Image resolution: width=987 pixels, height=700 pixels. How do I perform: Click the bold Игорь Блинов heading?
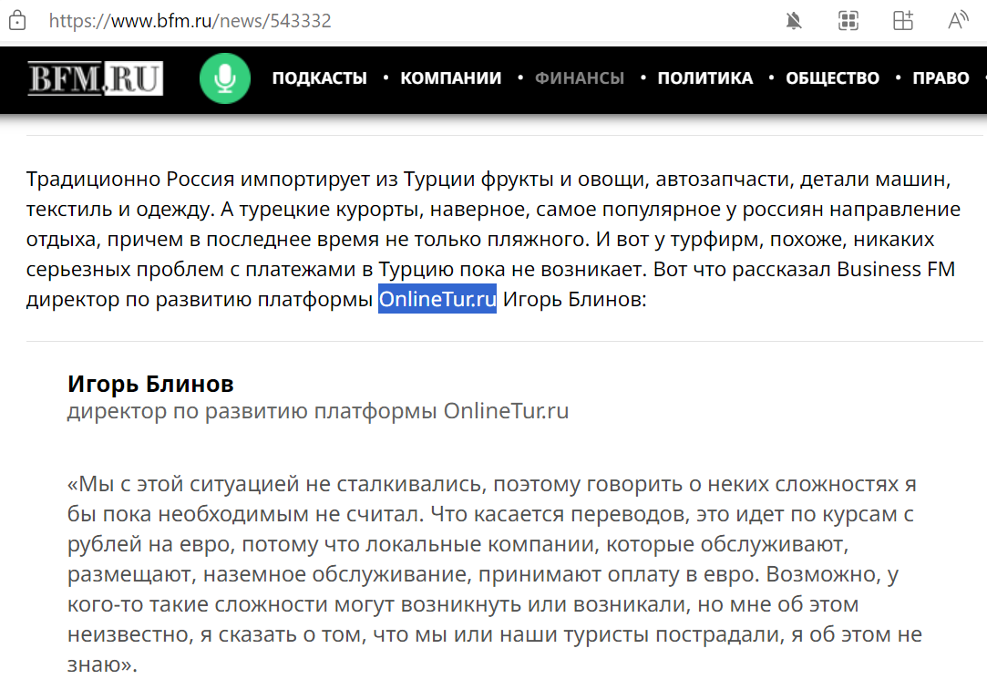150,384
